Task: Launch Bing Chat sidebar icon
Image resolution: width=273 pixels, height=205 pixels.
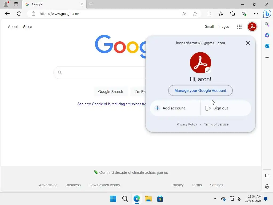Action: click(267, 14)
